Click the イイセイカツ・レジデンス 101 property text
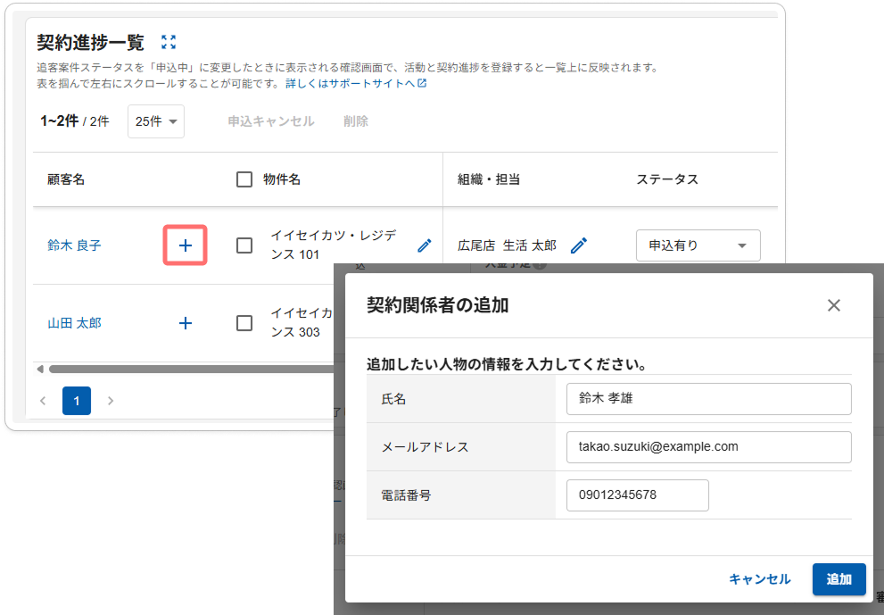The width and height of the screenshot is (884, 615). point(334,245)
